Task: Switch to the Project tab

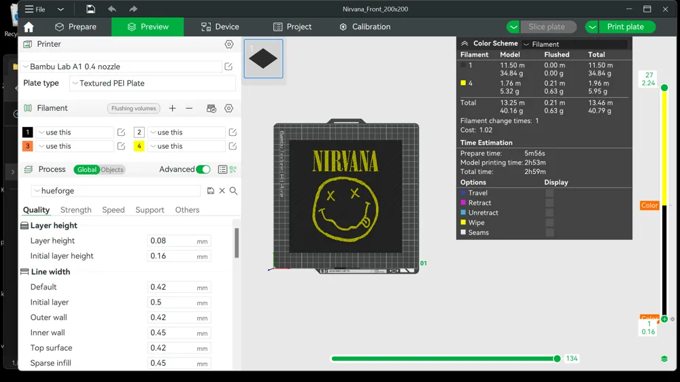Action: pos(292,27)
